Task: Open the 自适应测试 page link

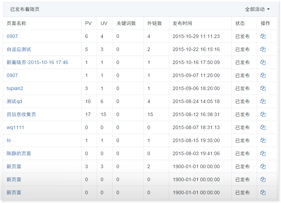Action: [x=19, y=49]
